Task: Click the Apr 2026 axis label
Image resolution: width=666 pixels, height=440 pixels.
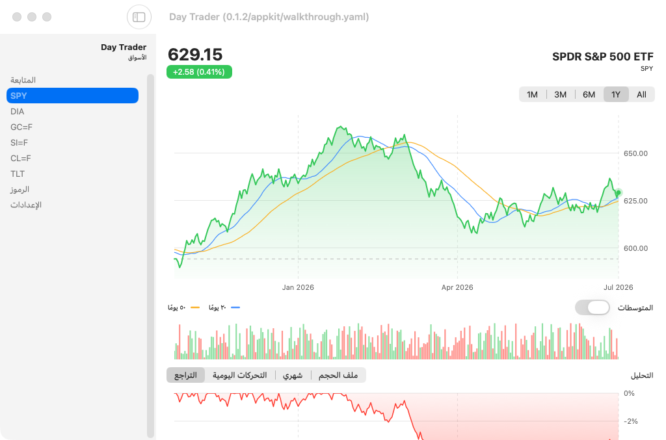Action: pos(457,287)
